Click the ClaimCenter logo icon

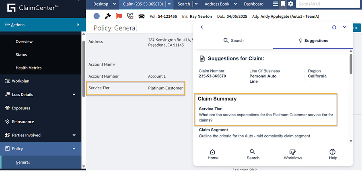coord(11,8)
